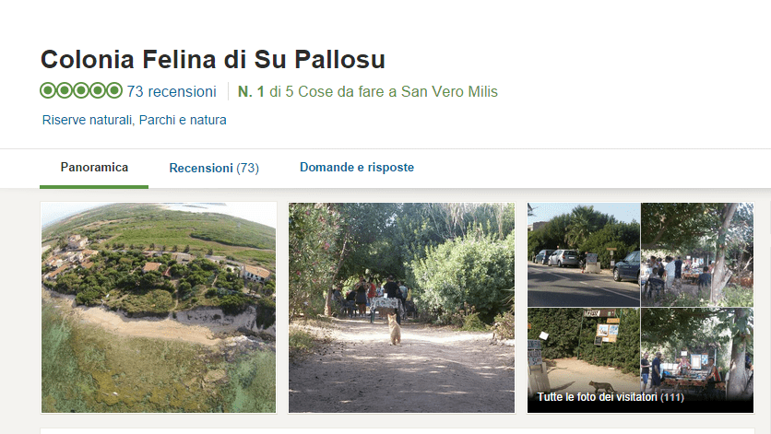
Task: Click the Colonia Felina di Su Pallosu title
Action: [212, 60]
